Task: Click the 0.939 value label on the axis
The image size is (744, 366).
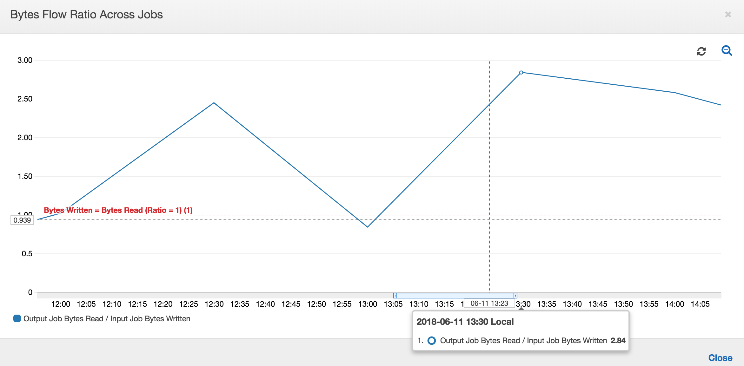Action: [22, 220]
